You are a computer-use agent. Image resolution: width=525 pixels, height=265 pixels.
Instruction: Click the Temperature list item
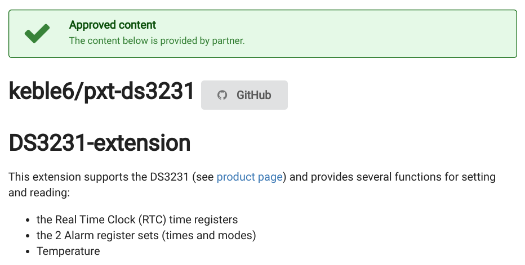click(x=68, y=251)
